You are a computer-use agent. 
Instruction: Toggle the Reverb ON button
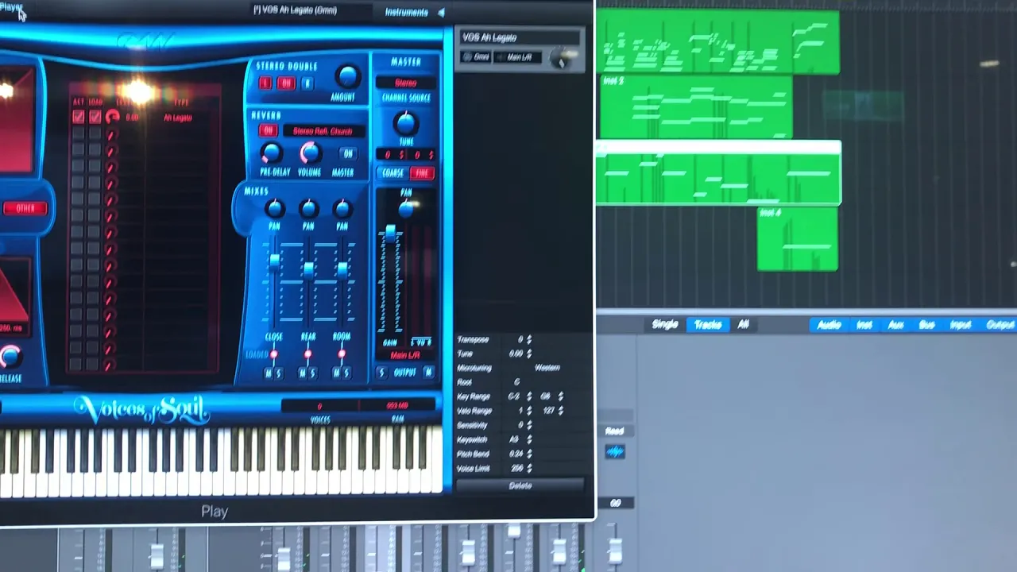268,131
